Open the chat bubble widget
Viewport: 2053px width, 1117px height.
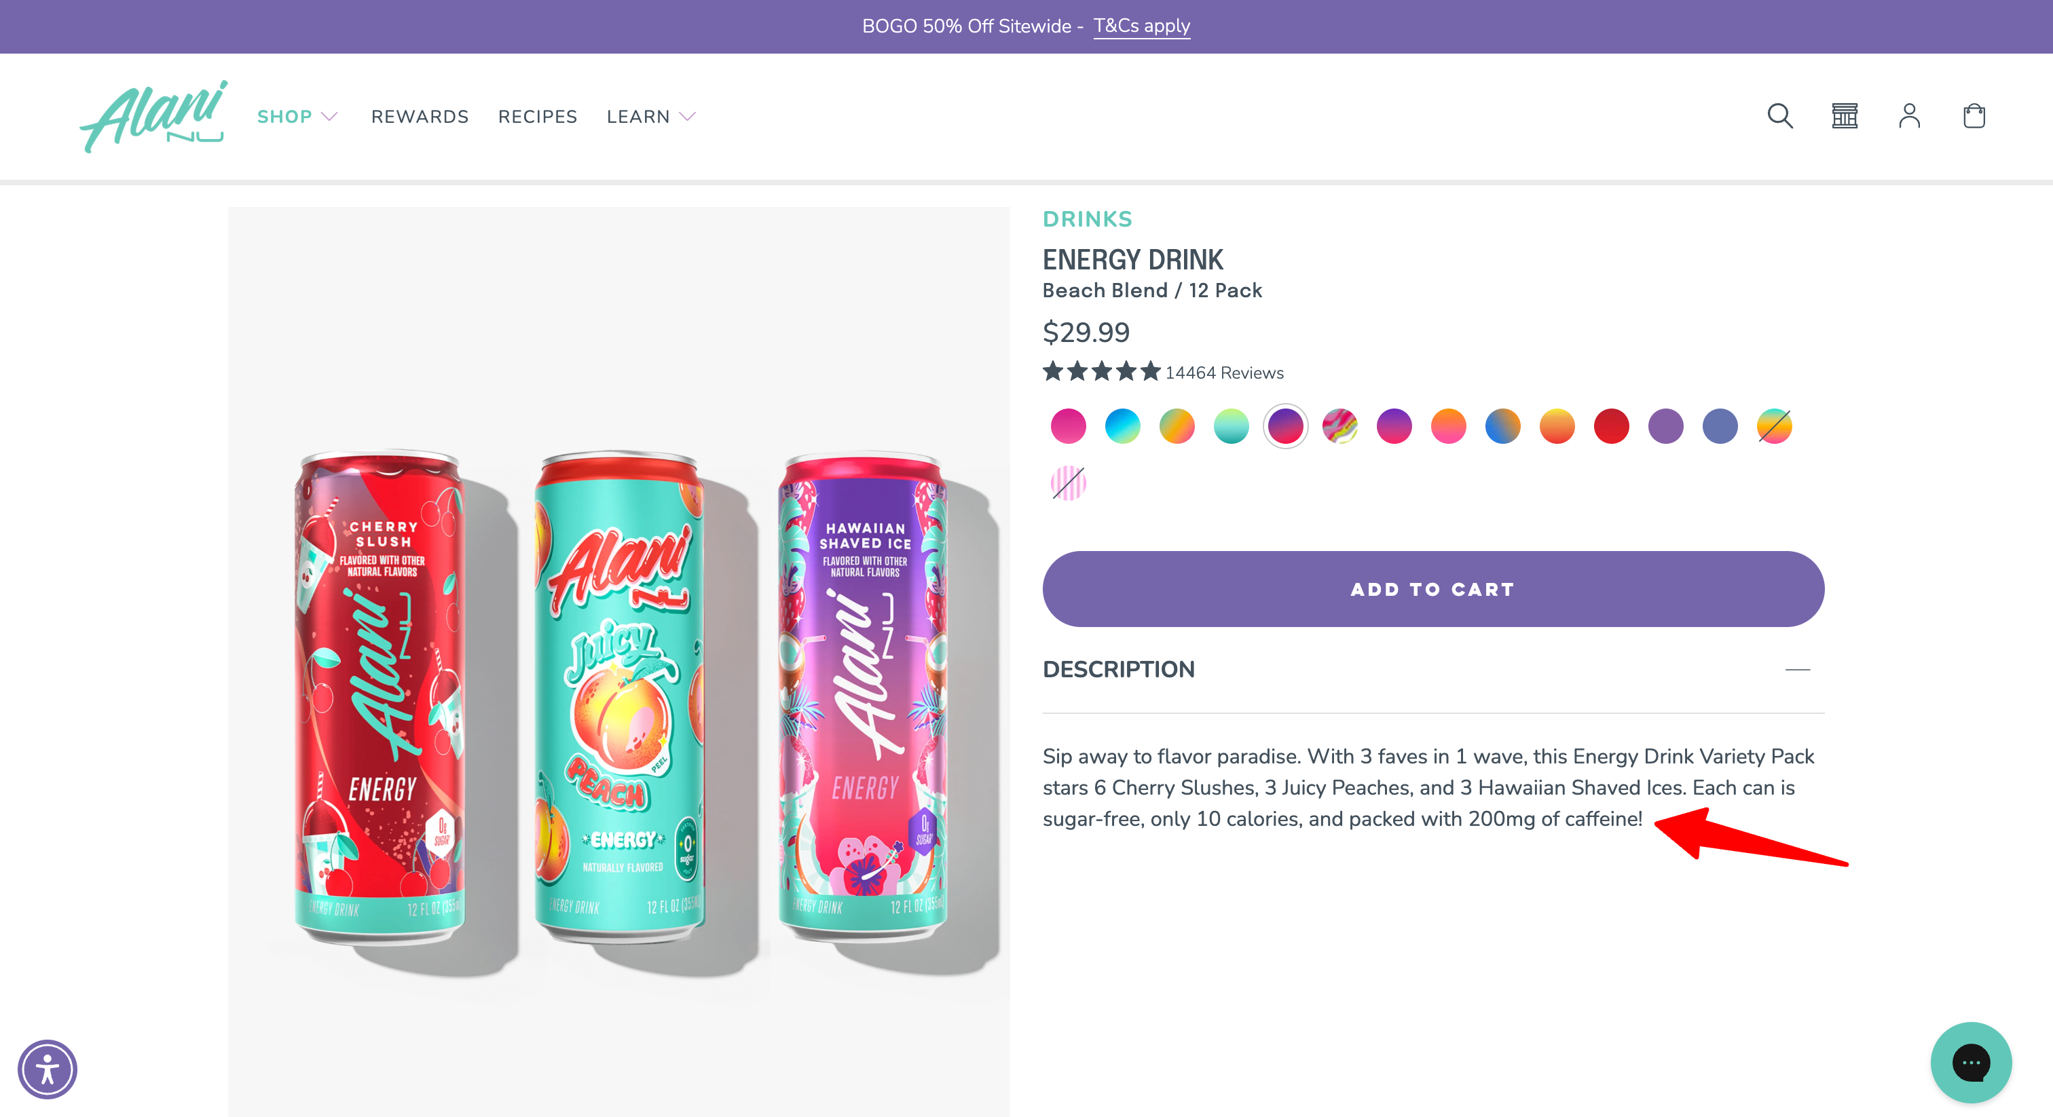click(1970, 1062)
